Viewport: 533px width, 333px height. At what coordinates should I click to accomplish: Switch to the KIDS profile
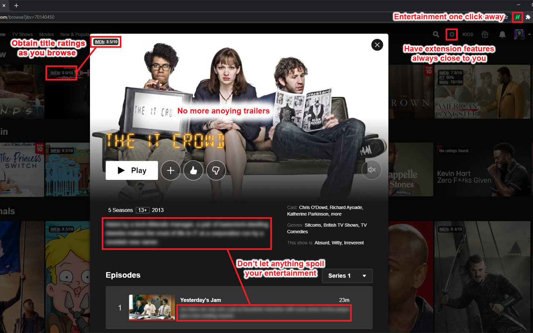[468, 34]
